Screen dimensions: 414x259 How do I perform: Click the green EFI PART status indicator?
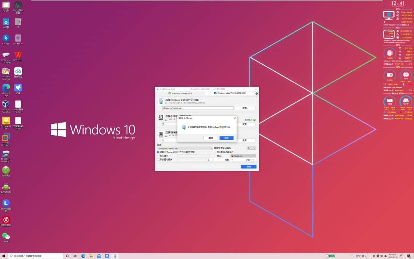point(254,120)
